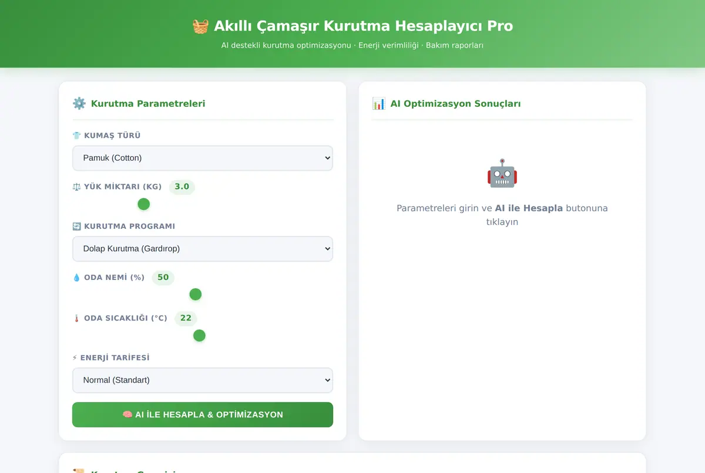
Task: Click the temperature value badge '22'
Action: 186,318
